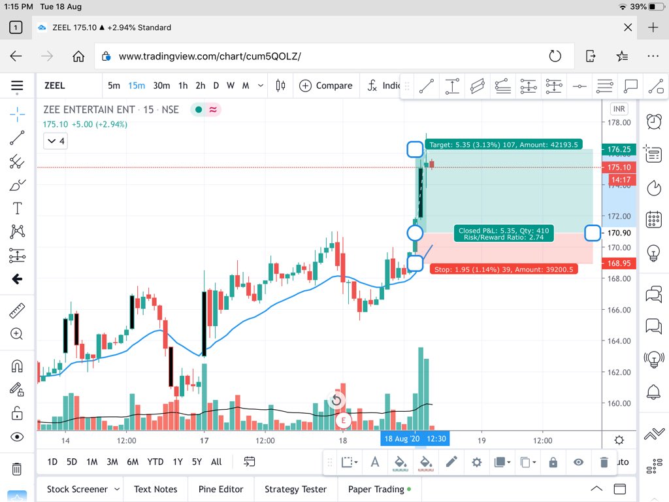The image size is (669, 502).
Task: Open the alarm clock alerts panel
Action: pyautogui.click(x=653, y=122)
